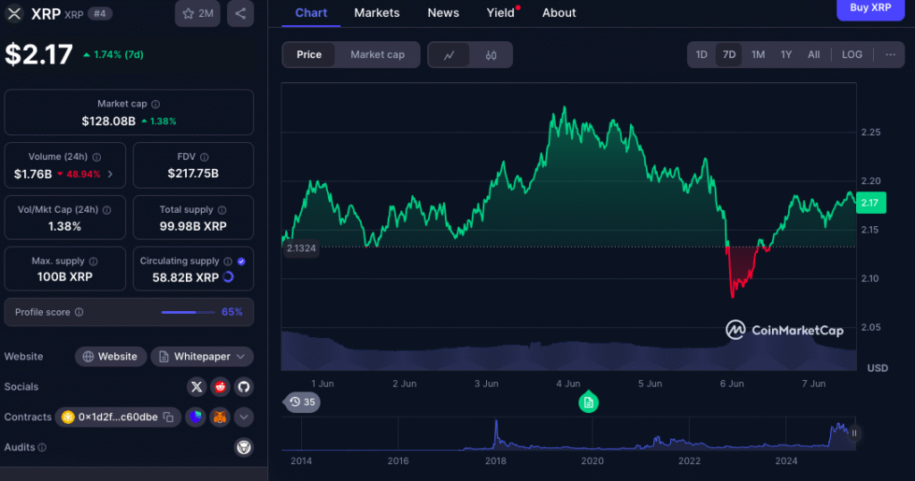Expand more contracts chevron

tap(243, 417)
